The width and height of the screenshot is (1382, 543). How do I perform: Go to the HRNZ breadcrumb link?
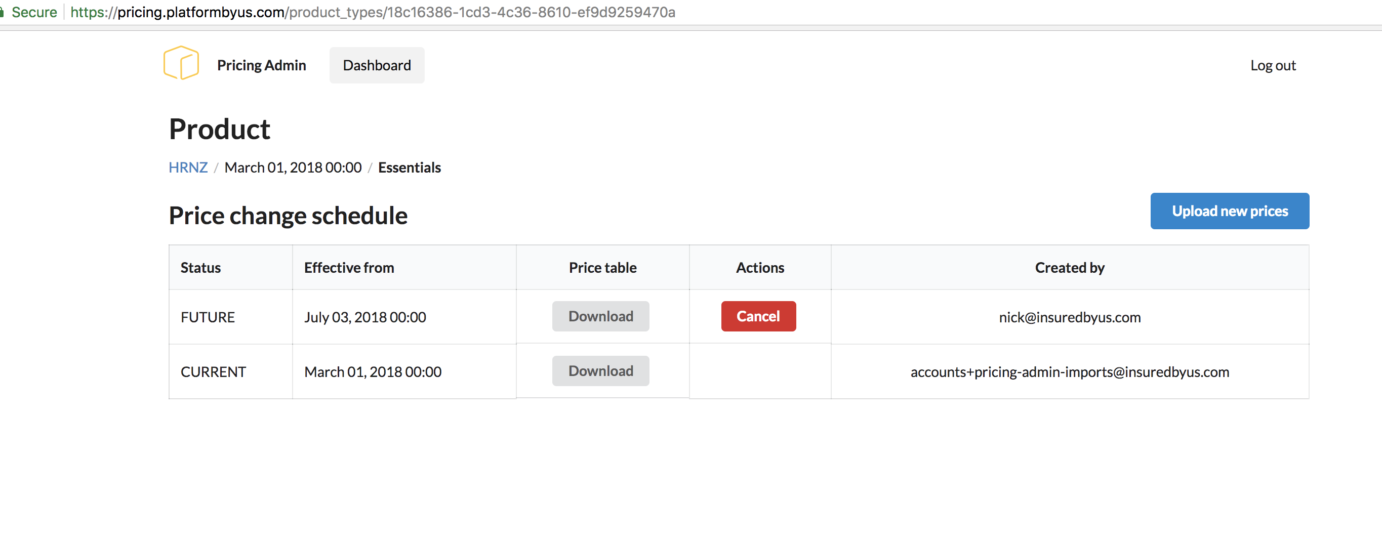pyautogui.click(x=188, y=168)
